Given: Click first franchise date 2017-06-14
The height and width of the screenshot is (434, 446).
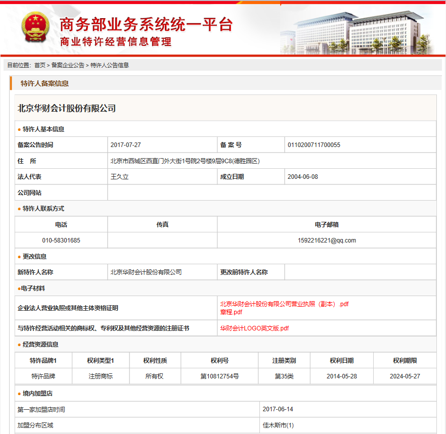Looking at the screenshot, I should [x=278, y=409].
